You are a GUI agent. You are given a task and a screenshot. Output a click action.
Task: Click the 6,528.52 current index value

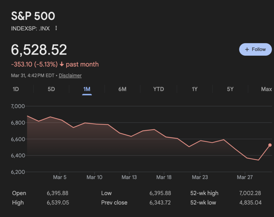click(39, 50)
